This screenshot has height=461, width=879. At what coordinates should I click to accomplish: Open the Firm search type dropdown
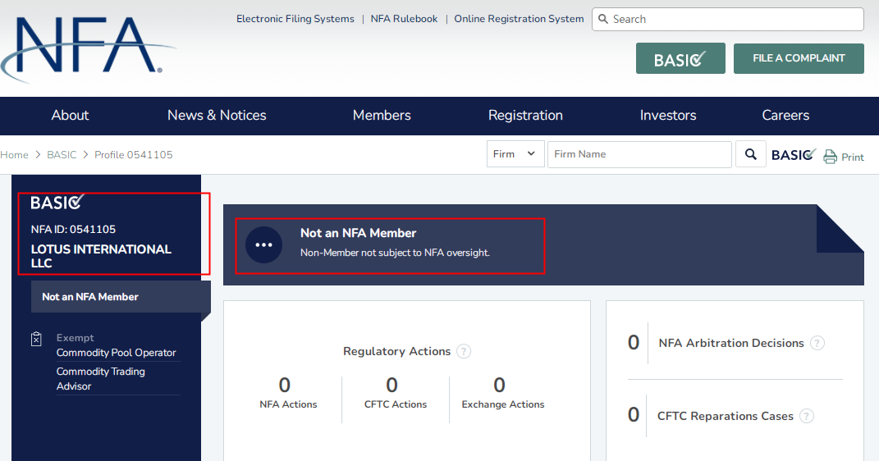coord(515,154)
